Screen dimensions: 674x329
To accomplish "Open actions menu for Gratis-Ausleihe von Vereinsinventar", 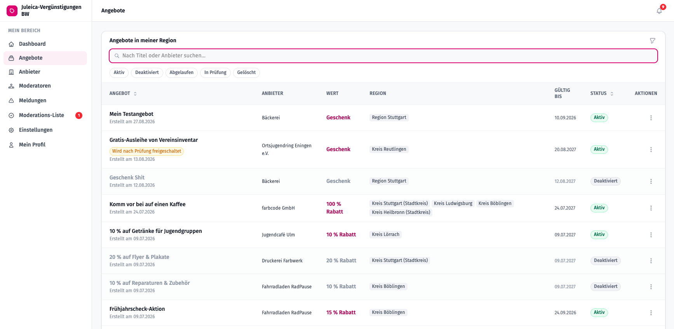I will (x=651, y=150).
